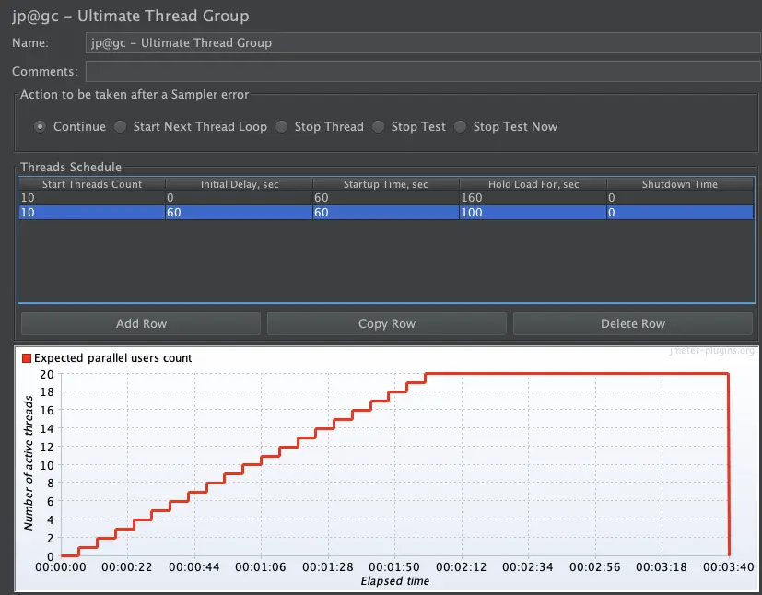Image resolution: width=762 pixels, height=595 pixels.
Task: Select the first row's Hold Load cell 160
Action: coord(533,198)
